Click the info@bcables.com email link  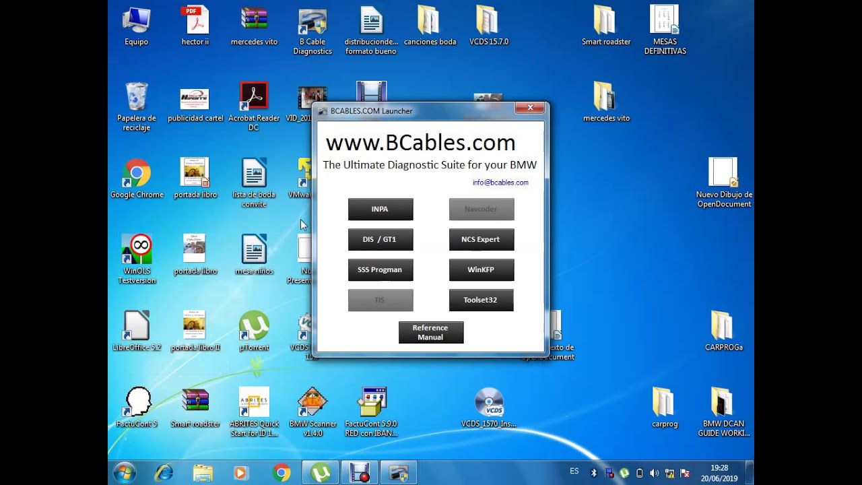tap(500, 183)
